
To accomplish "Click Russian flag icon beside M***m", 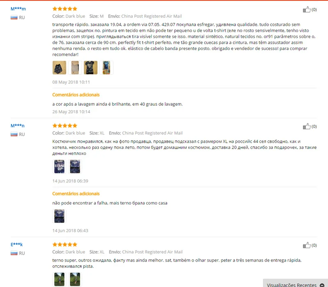I will click(x=14, y=18).
